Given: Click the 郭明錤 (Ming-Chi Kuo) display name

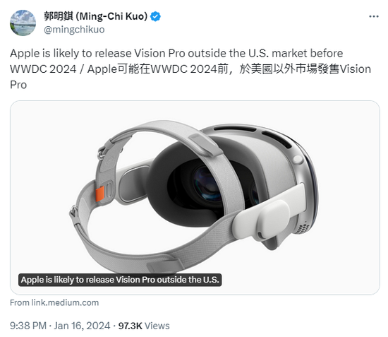Looking at the screenshot, I should coord(95,16).
